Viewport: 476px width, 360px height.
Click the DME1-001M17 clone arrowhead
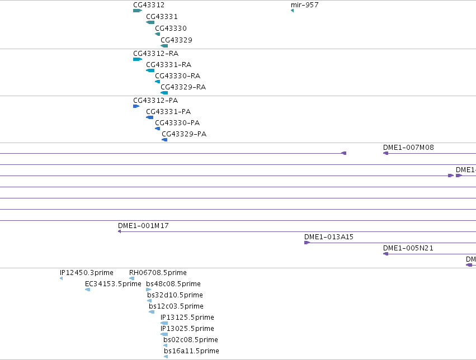pyautogui.click(x=119, y=231)
